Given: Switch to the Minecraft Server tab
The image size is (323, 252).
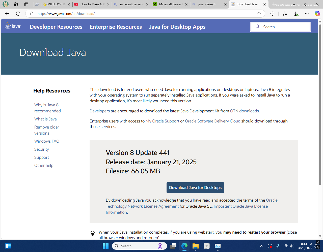Looking at the screenshot, I should (171, 4).
